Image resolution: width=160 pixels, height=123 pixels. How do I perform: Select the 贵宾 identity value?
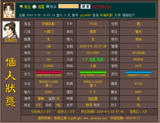click(93, 32)
